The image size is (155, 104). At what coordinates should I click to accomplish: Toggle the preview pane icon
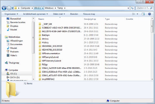143,14
